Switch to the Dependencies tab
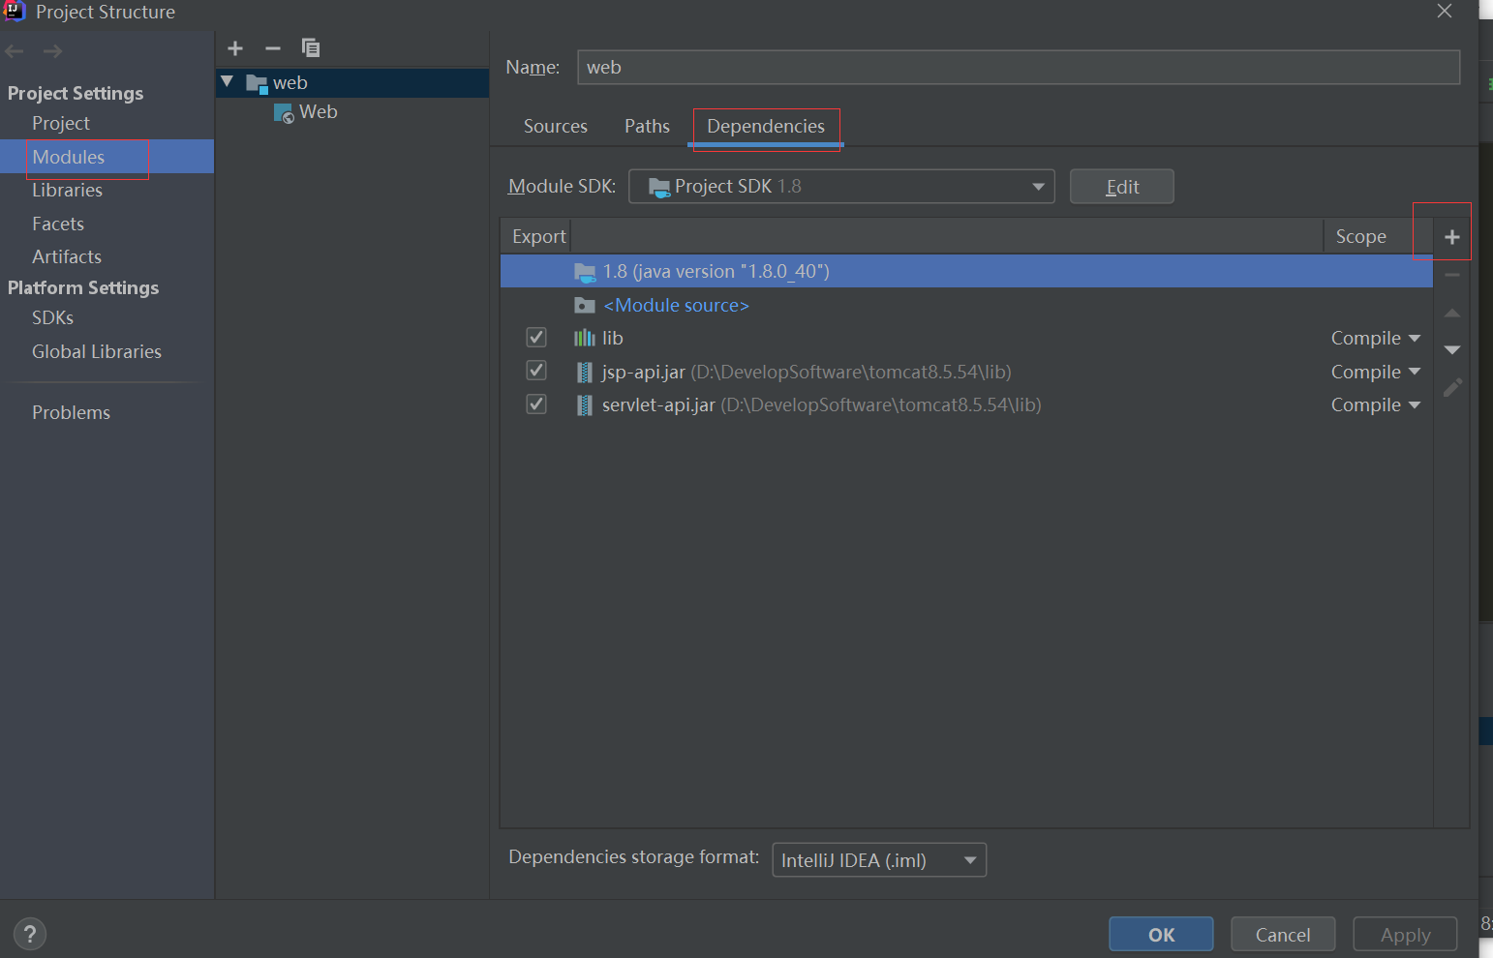 (766, 127)
